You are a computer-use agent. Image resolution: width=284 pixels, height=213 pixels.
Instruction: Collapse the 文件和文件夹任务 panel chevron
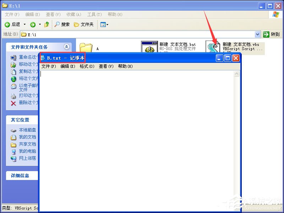66,47
